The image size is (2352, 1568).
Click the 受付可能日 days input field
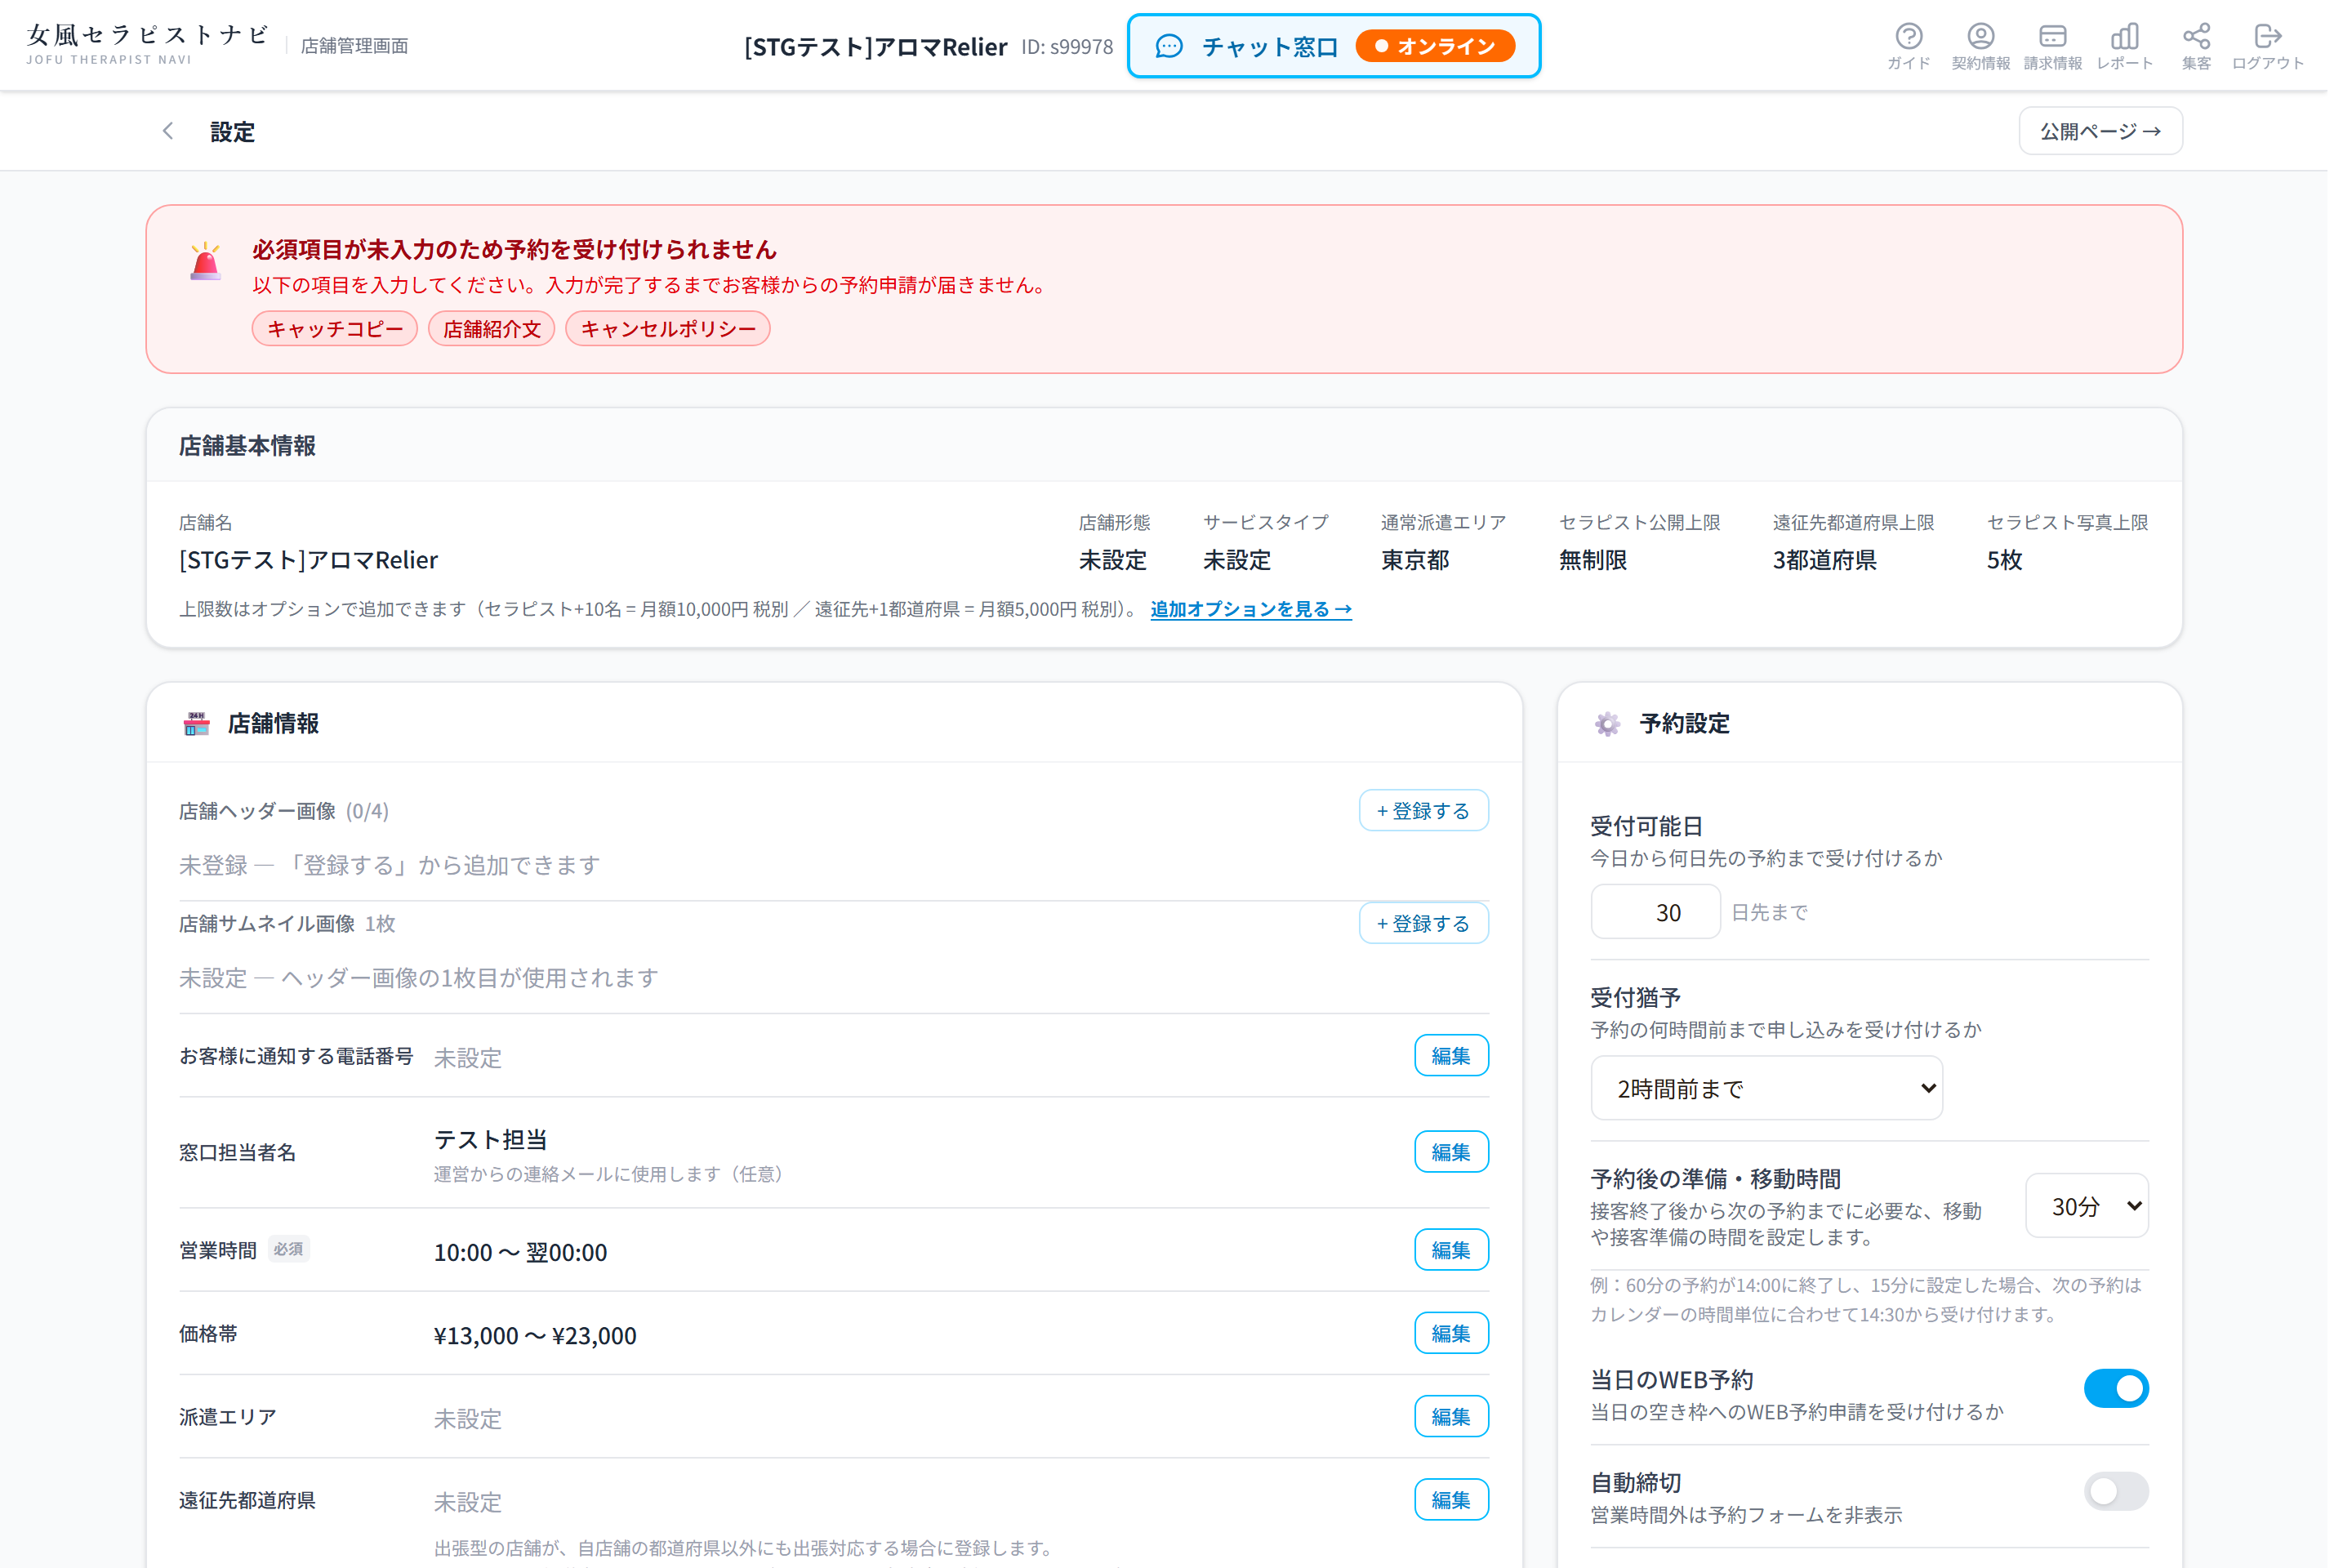click(x=1672, y=921)
